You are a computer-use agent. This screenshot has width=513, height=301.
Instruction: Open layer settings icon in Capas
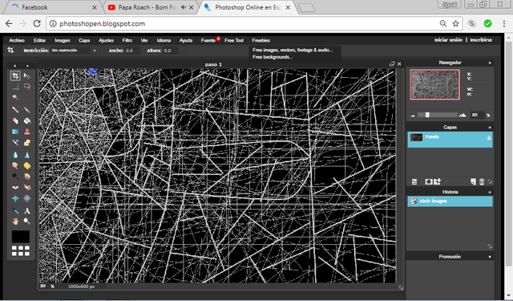click(x=414, y=181)
